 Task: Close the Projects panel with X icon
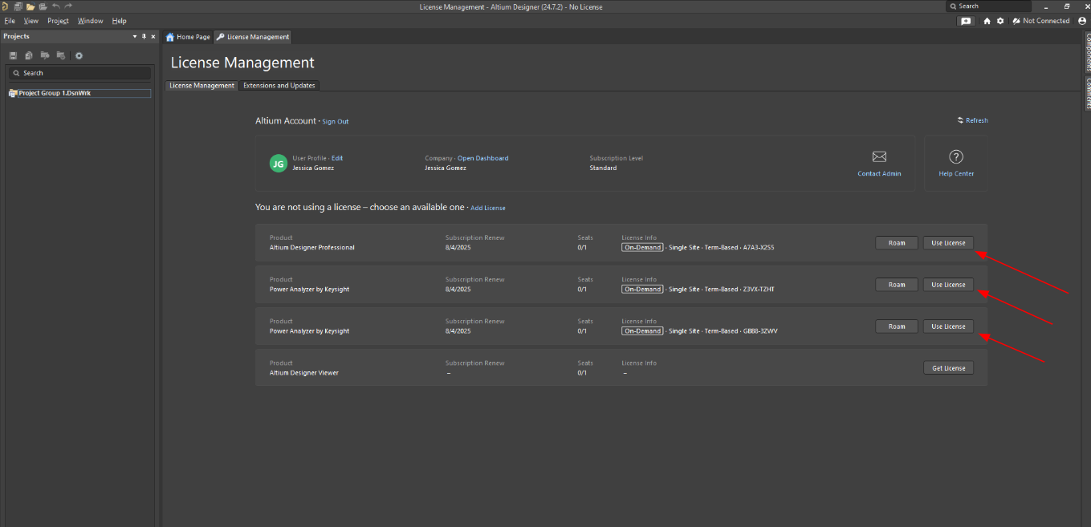pyautogui.click(x=153, y=36)
